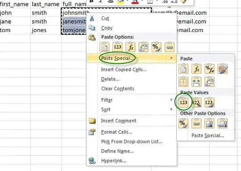Select Keep Source Column Widths icon
This screenshot has width=241, height=171.
tap(196, 82)
